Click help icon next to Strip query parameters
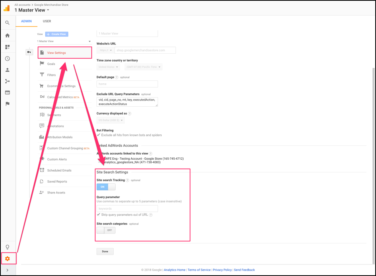The width and height of the screenshot is (376, 276). [151, 215]
